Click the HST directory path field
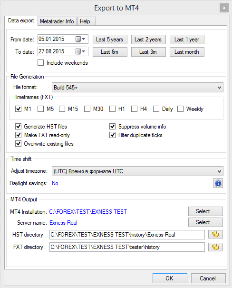The width and height of the screenshot is (232, 288). tap(127, 235)
